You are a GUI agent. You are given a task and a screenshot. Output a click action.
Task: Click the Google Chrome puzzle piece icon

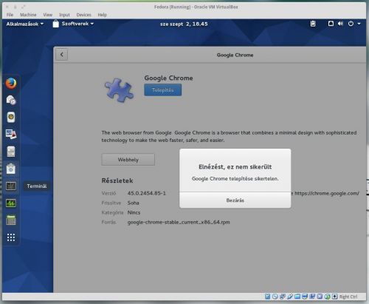120,90
